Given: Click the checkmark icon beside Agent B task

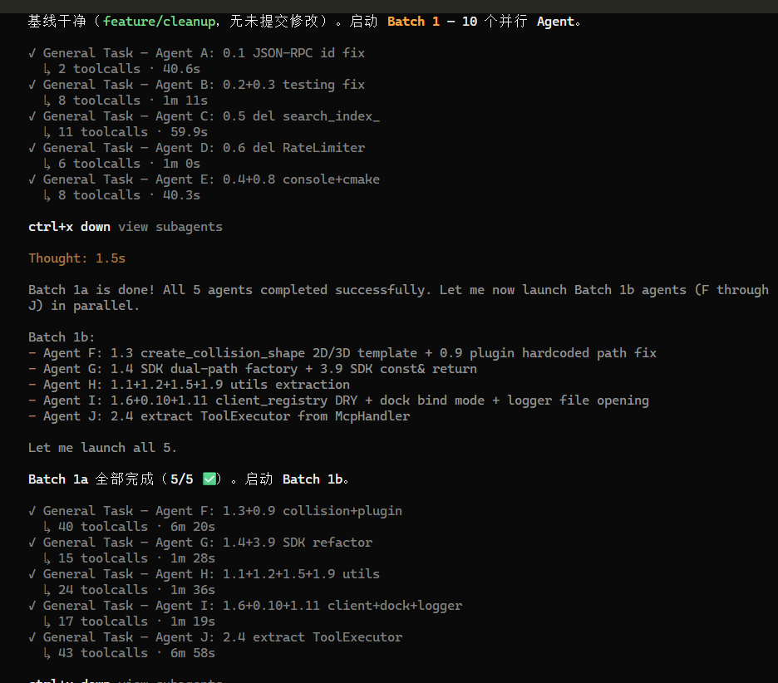Looking at the screenshot, I should [x=32, y=85].
